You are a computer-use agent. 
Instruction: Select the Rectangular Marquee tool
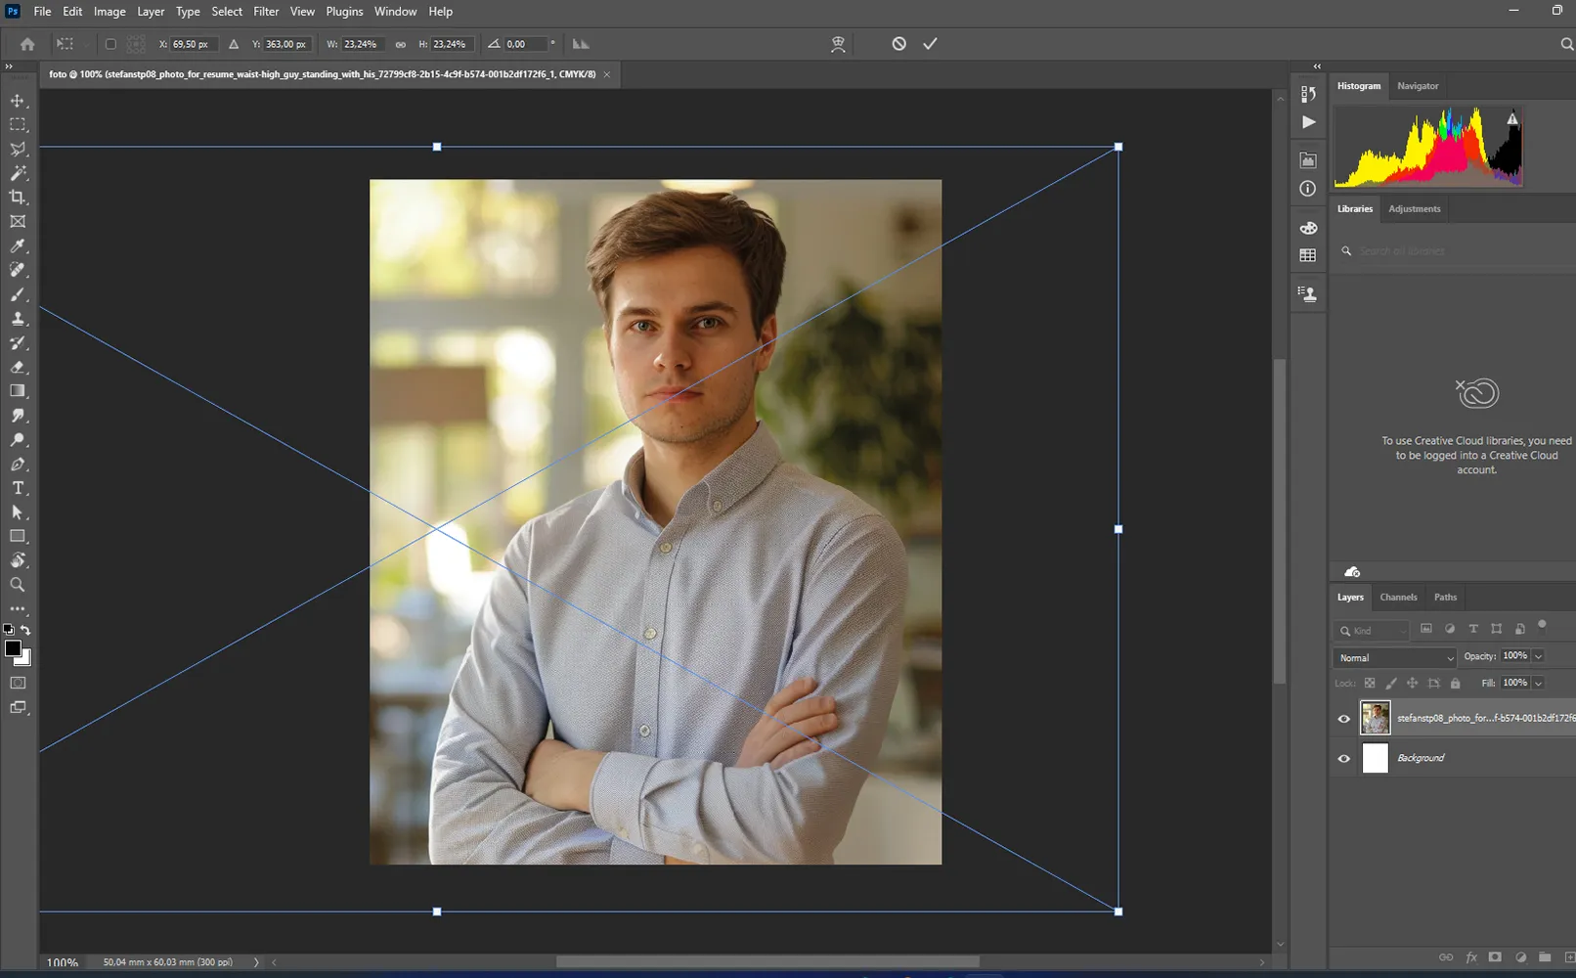[18, 125]
